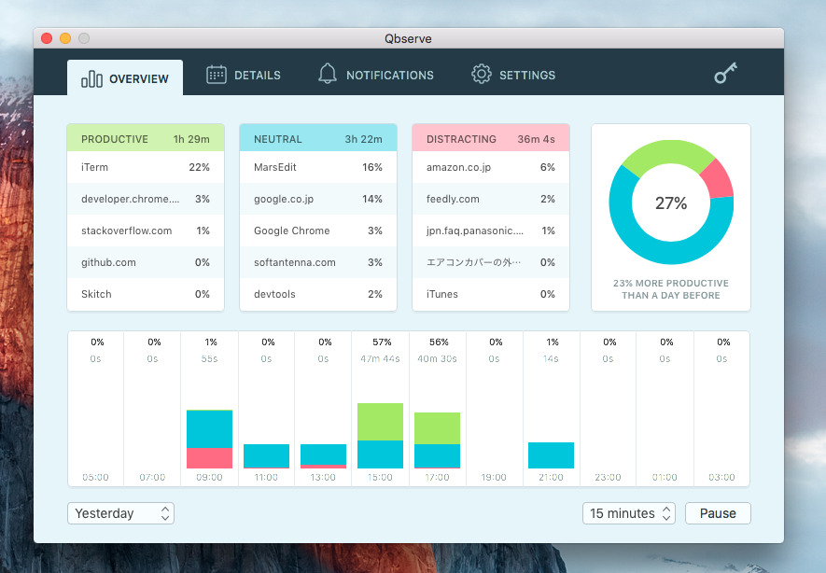Image resolution: width=826 pixels, height=573 pixels.
Task: Select amazon.co.jp in Distracting list
Action: 490,167
